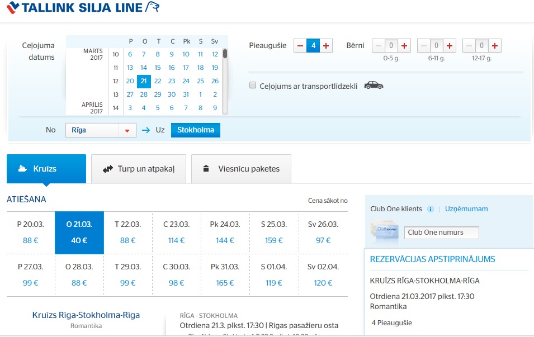Select departure Pk 24.03. for 144 €

[225, 233]
